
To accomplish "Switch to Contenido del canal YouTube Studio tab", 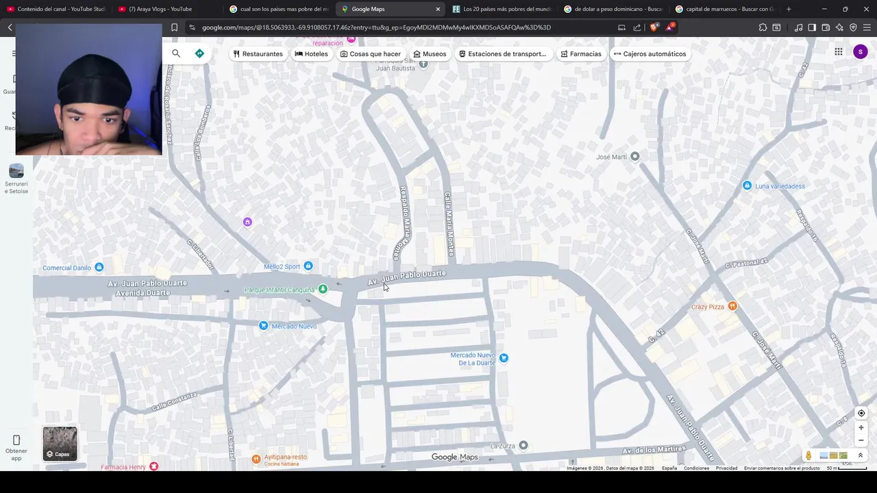I will (56, 9).
